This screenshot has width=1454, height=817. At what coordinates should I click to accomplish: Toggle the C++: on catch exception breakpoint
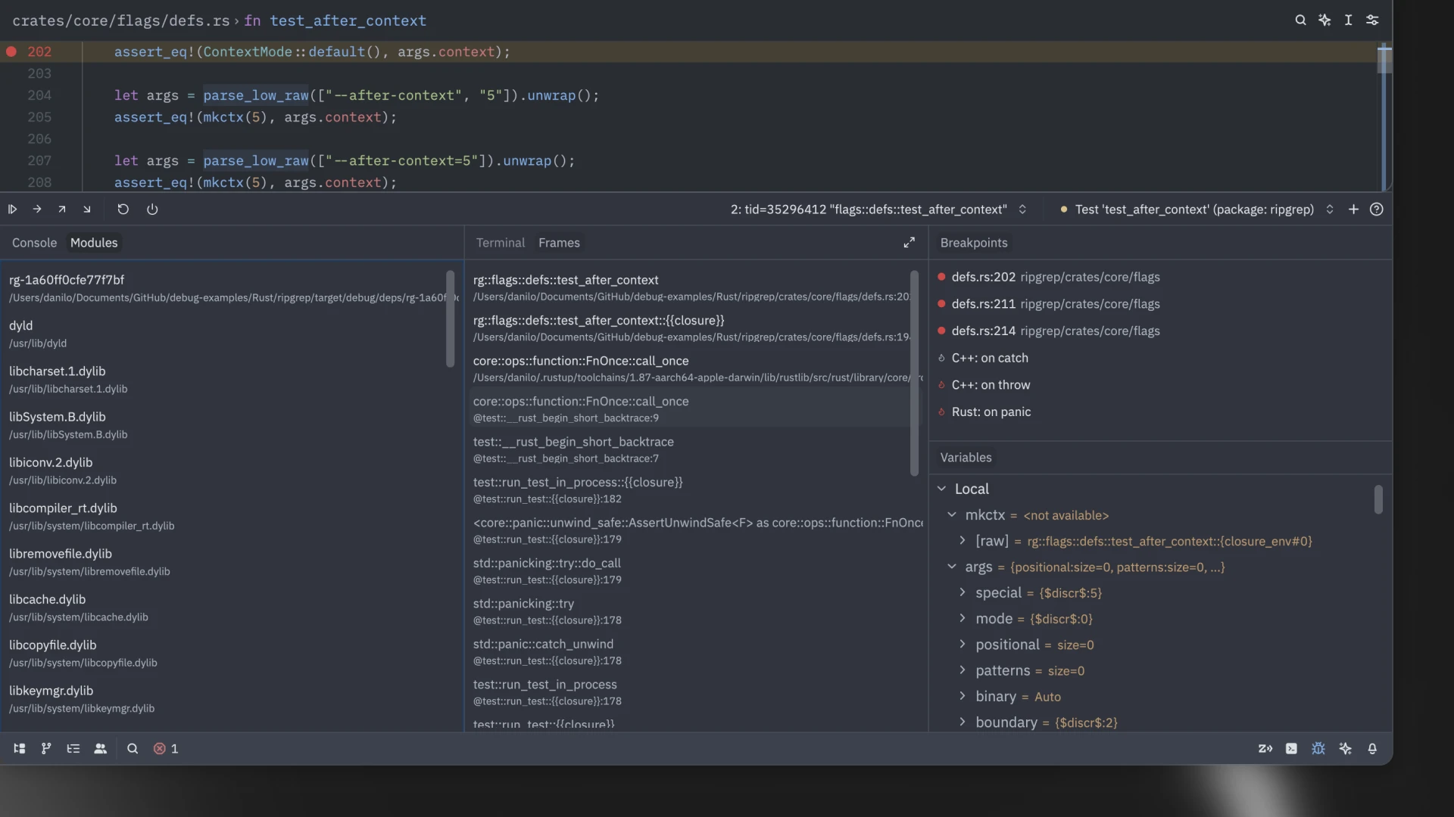(x=942, y=358)
